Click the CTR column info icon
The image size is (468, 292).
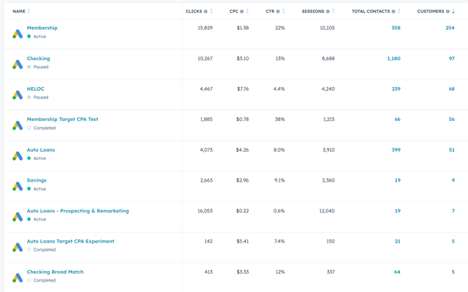[278, 11]
